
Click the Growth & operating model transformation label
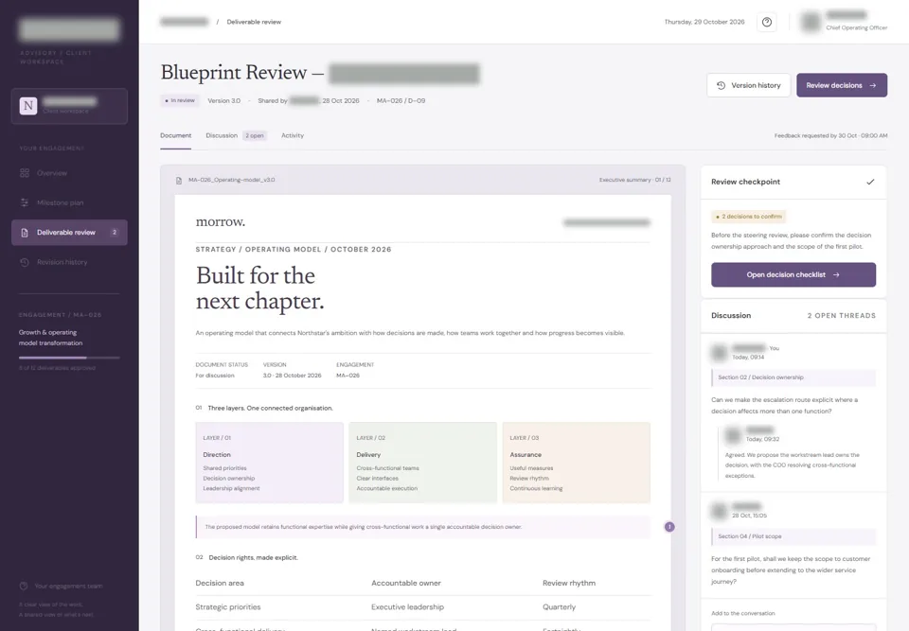pos(50,338)
